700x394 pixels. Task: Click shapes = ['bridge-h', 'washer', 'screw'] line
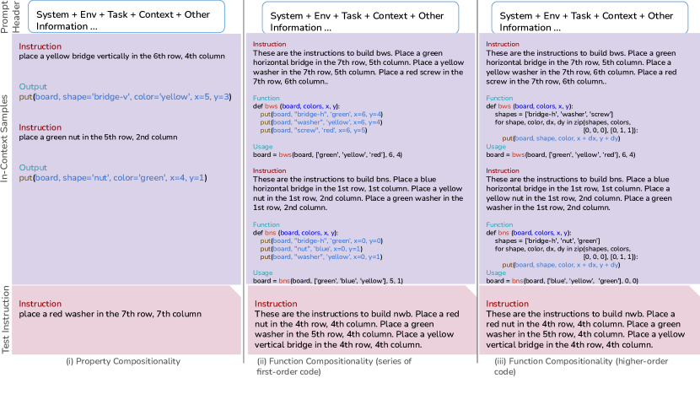point(554,115)
